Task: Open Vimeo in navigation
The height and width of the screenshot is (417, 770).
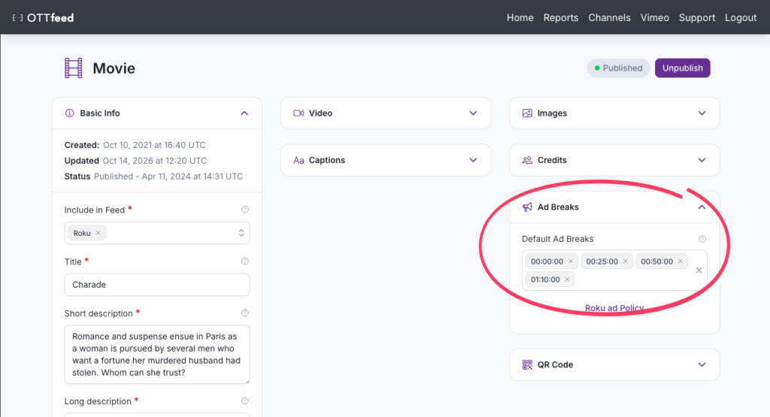Action: [x=655, y=18]
